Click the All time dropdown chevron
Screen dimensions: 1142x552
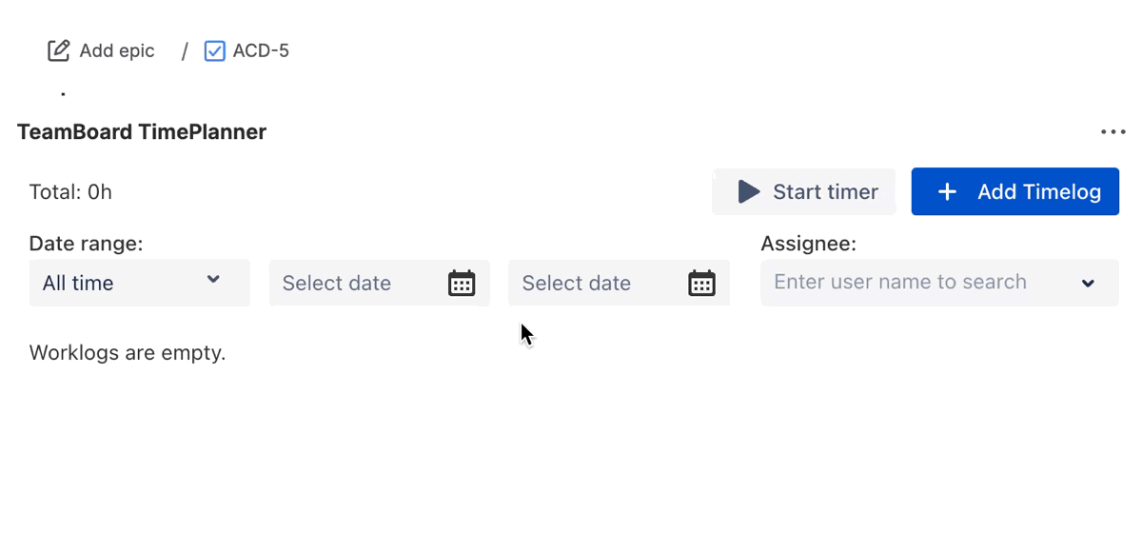[213, 280]
